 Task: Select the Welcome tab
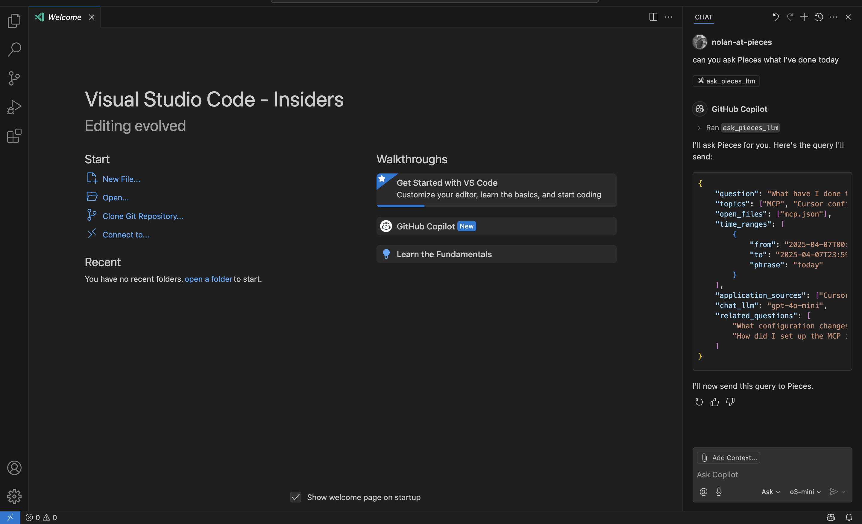(65, 17)
